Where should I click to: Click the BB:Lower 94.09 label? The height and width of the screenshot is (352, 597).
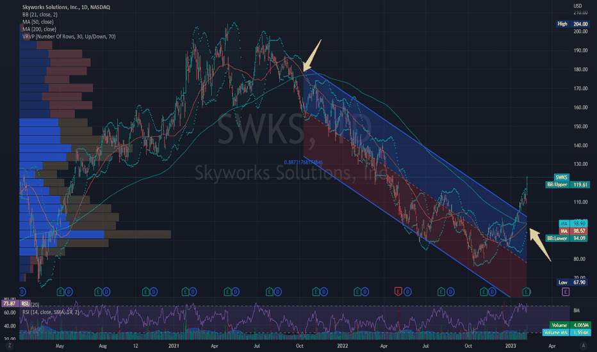[x=568, y=238]
